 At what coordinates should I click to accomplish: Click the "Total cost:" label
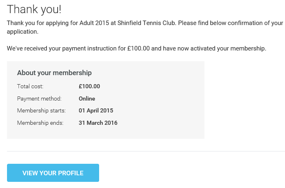pos(30,86)
